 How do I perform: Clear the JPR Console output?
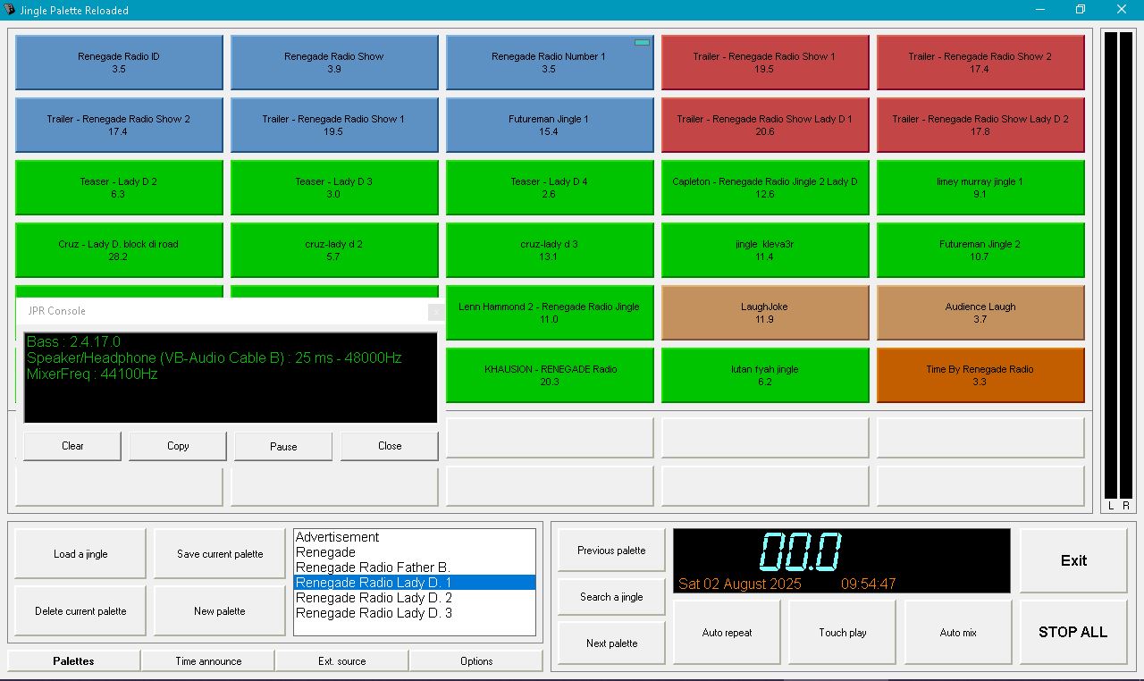72,446
